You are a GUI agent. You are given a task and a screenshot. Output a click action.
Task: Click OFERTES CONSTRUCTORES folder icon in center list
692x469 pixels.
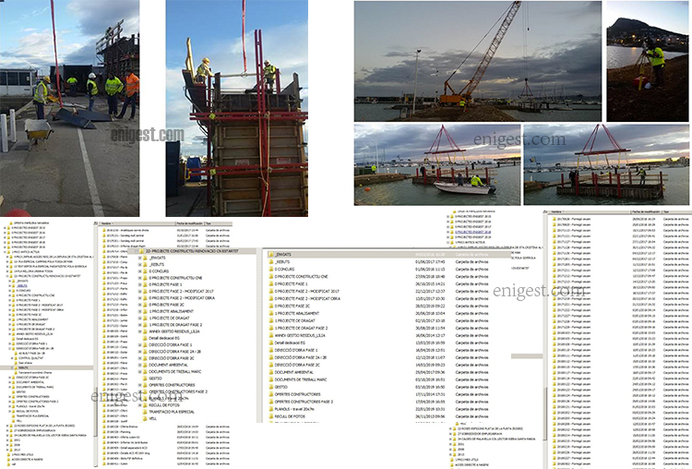pos(271,395)
